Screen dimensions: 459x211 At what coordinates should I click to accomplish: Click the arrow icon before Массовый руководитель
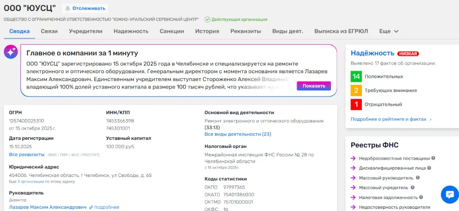[353, 178]
